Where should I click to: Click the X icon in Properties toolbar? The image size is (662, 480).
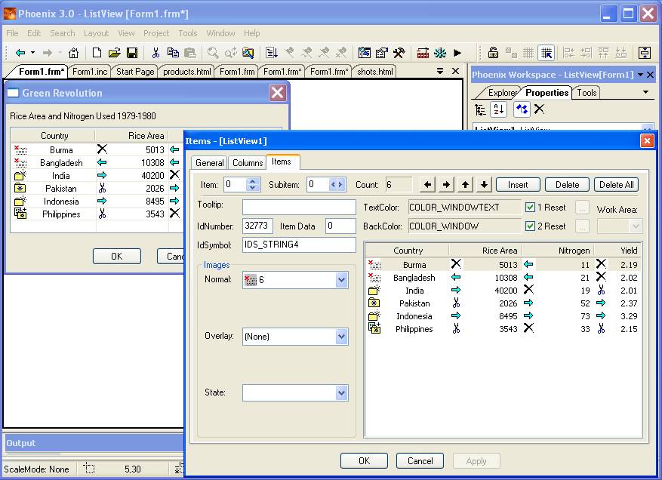tap(539, 109)
